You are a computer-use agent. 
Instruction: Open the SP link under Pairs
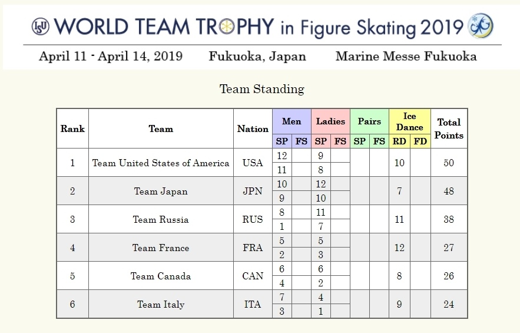coord(360,141)
